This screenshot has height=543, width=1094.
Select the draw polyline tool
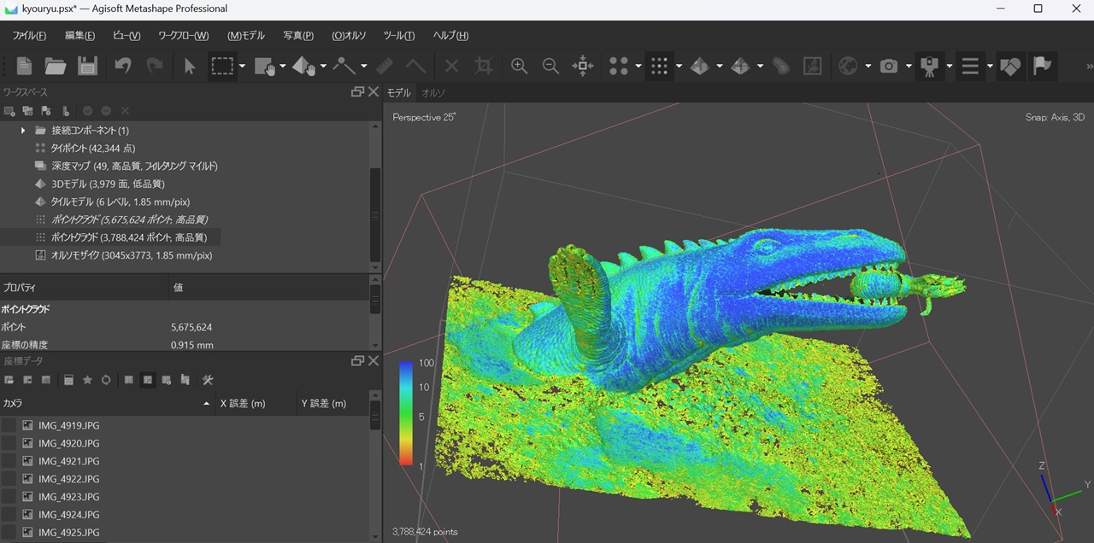344,66
